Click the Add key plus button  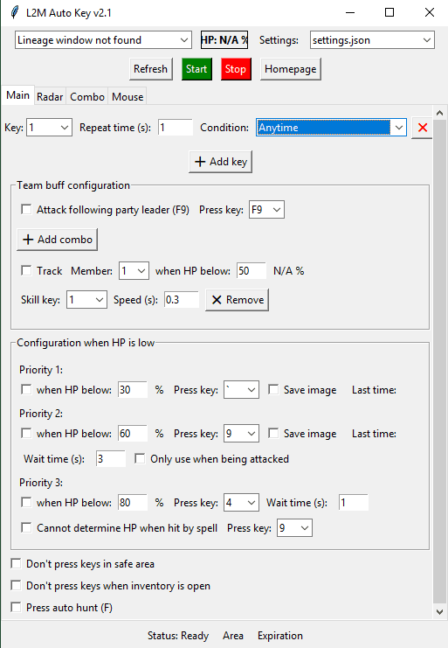pyautogui.click(x=220, y=162)
